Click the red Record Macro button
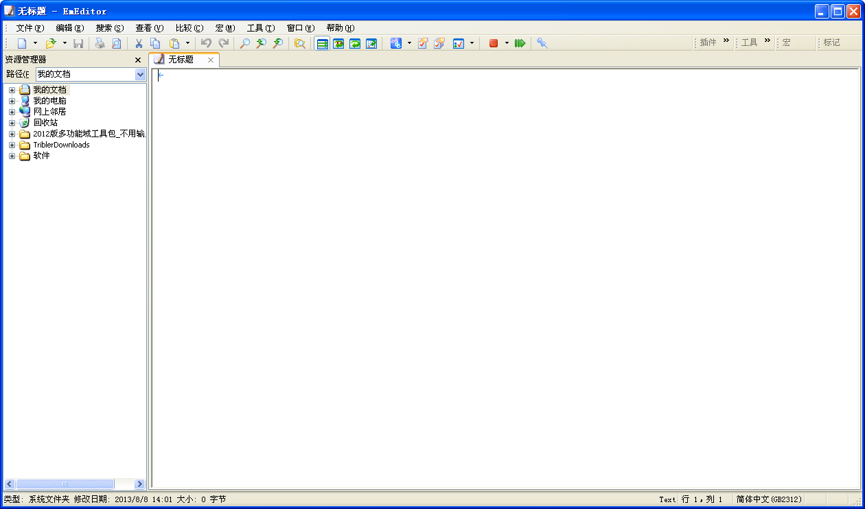Viewport: 865px width, 509px height. tap(494, 43)
